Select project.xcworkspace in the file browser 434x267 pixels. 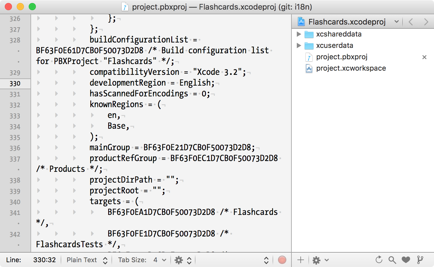(x=351, y=68)
